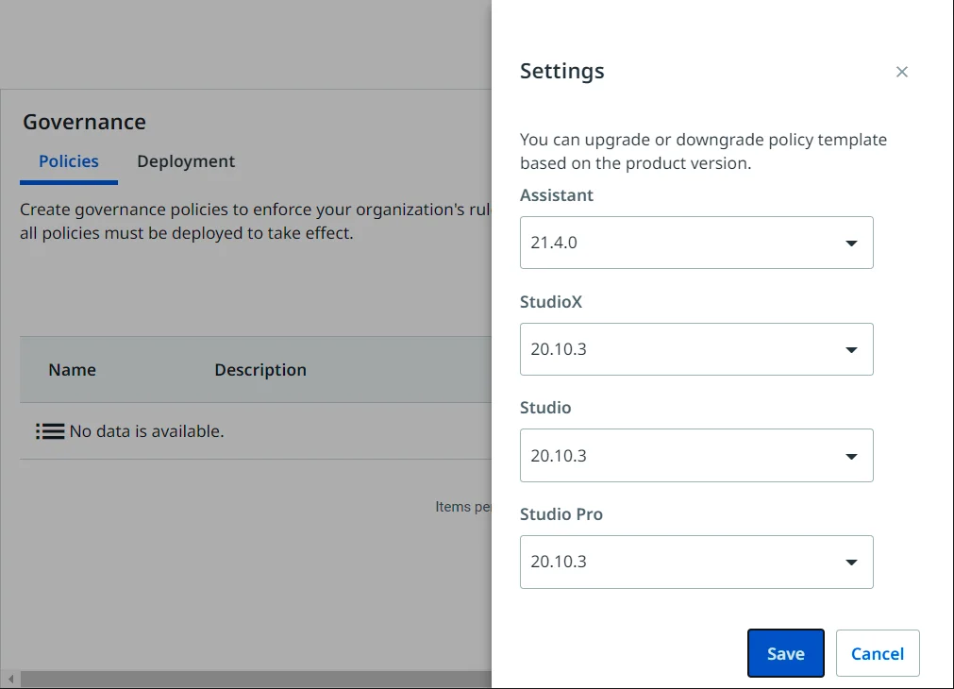Click the caret arrow in Assistant dropdown
The image size is (954, 689).
pyautogui.click(x=850, y=244)
